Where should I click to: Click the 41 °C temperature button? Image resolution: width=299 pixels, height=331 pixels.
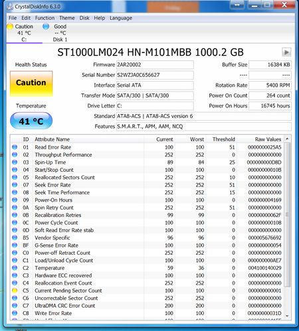[31, 121]
